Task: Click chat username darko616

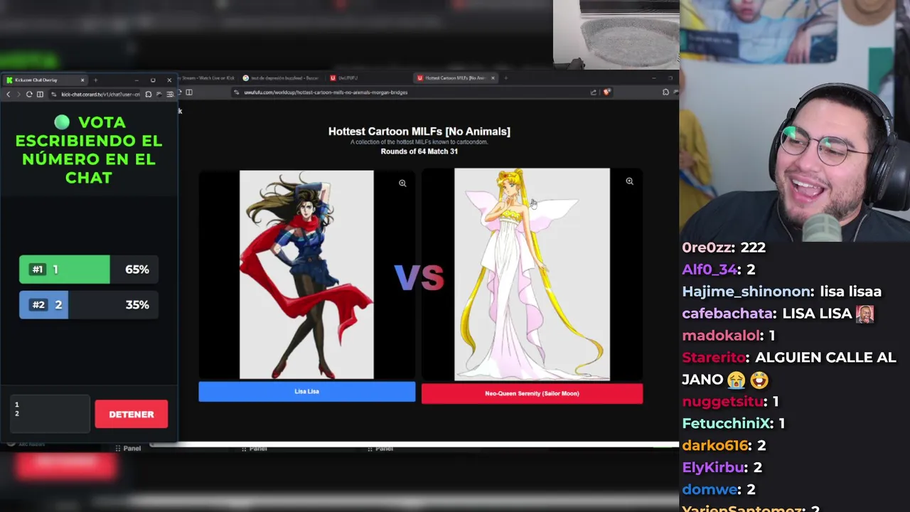Action: coord(715,445)
